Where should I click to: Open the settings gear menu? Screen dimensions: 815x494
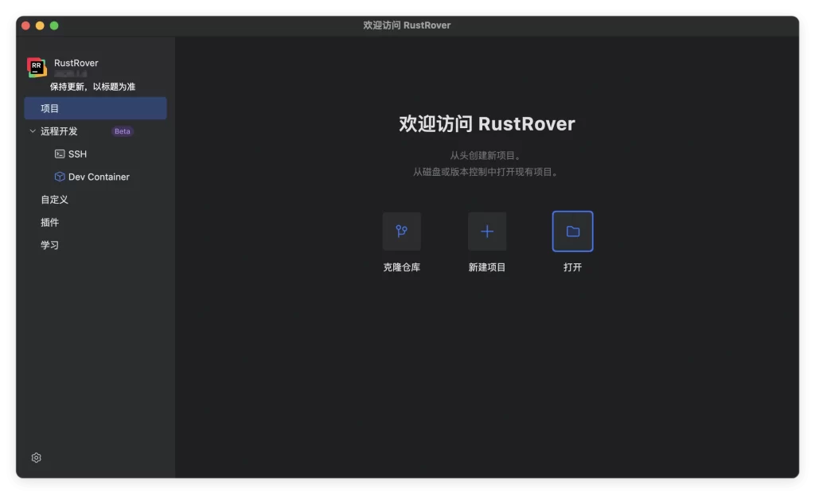(x=37, y=457)
